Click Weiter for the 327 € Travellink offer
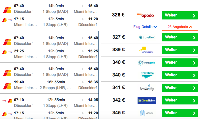This screenshot has height=119, width=200. (x=180, y=37)
